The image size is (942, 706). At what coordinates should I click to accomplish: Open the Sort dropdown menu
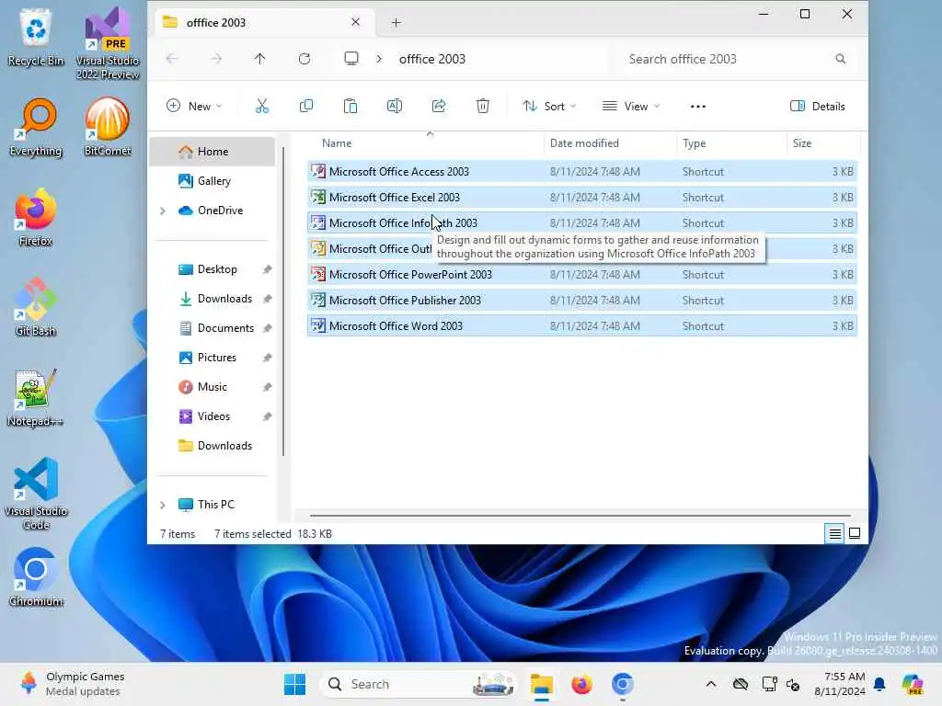[x=549, y=107]
